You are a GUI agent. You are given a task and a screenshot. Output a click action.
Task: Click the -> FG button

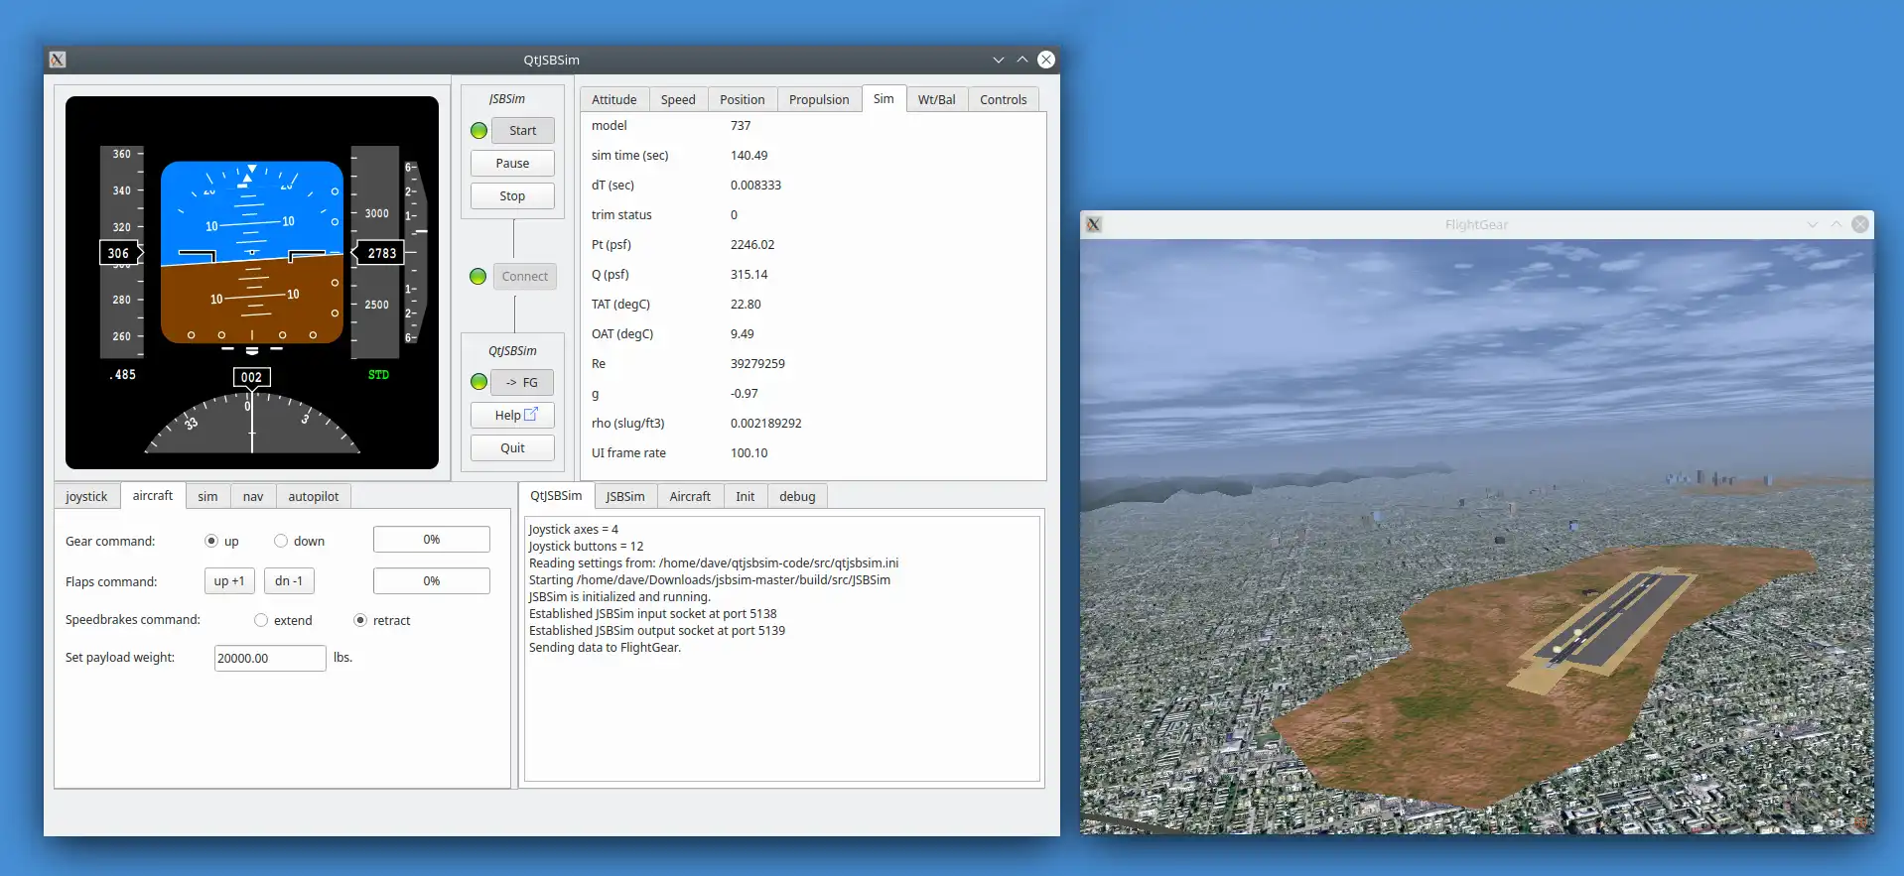click(522, 383)
